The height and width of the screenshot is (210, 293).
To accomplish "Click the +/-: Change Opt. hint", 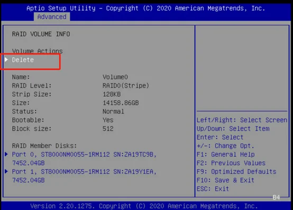I will pos(225,145).
